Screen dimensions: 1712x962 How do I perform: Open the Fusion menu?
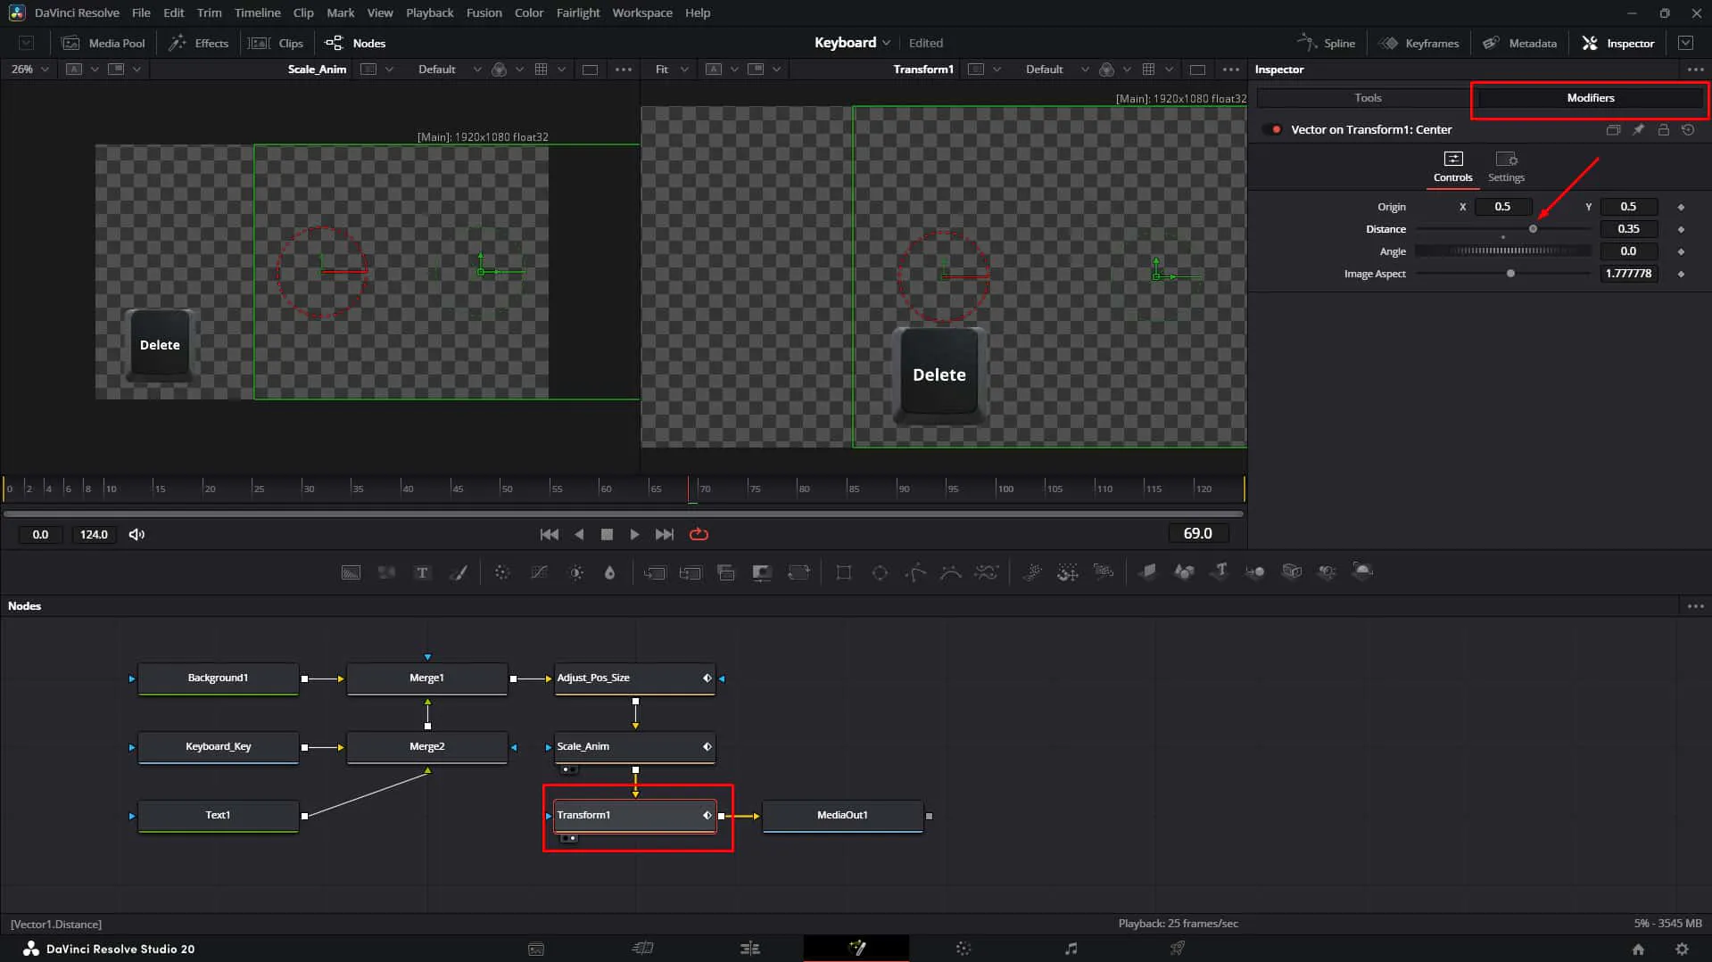click(x=484, y=12)
